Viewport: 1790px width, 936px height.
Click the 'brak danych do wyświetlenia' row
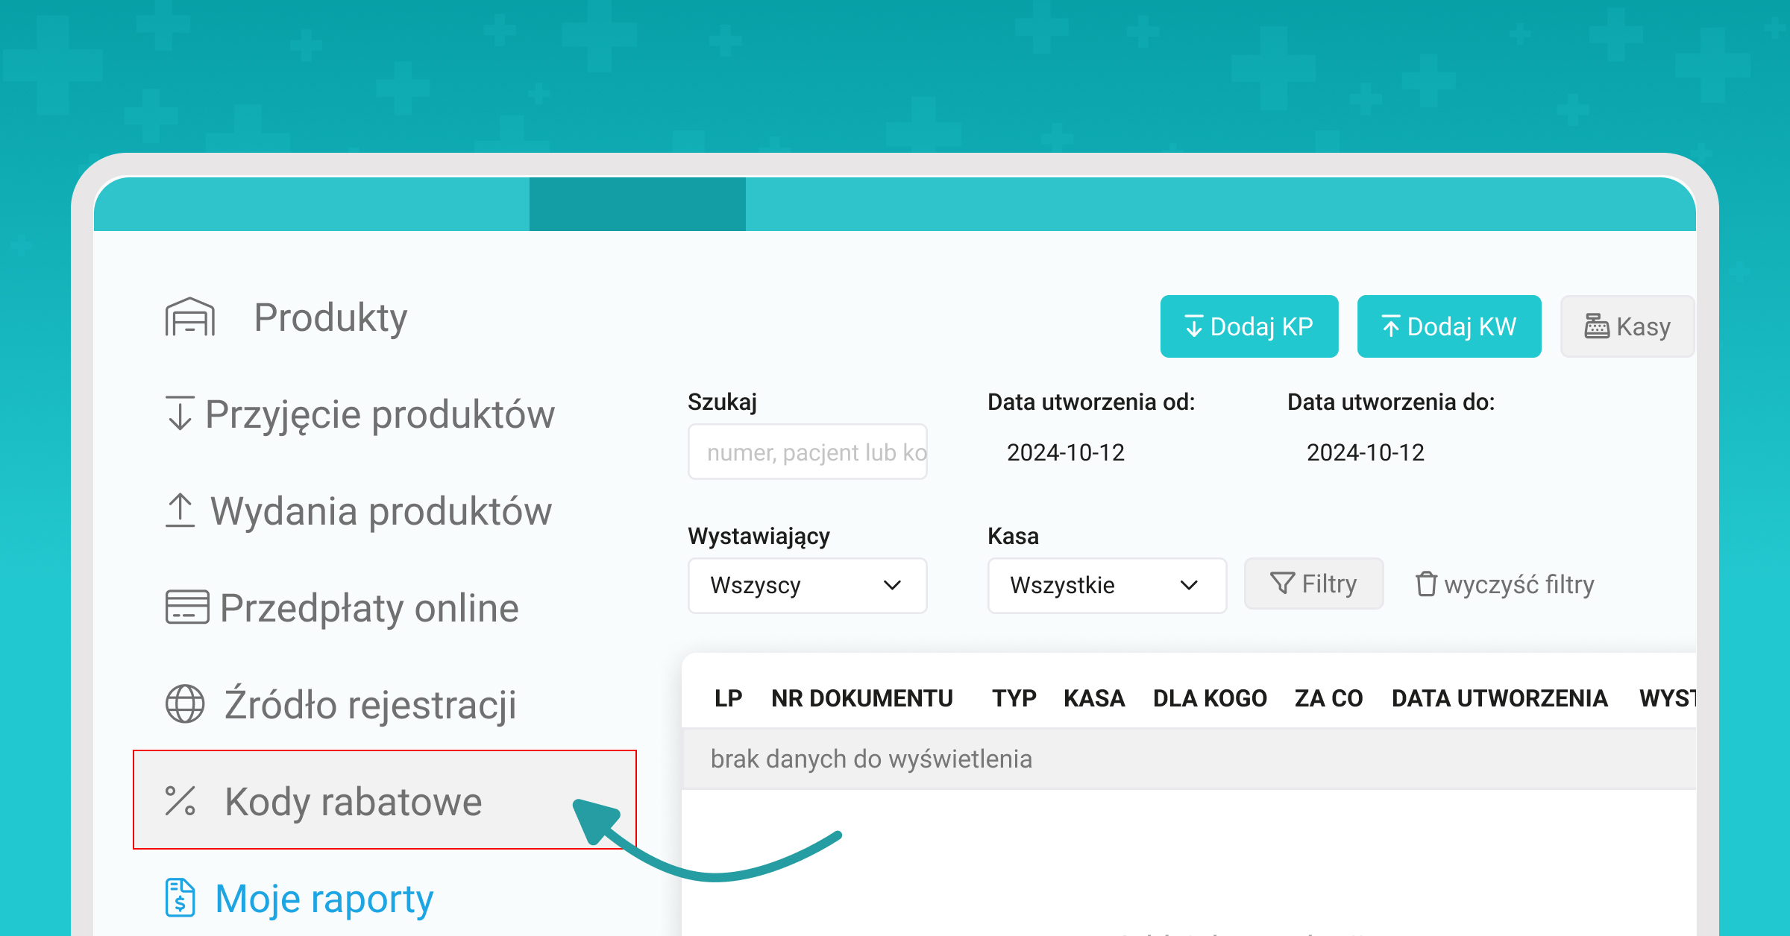point(1189,759)
